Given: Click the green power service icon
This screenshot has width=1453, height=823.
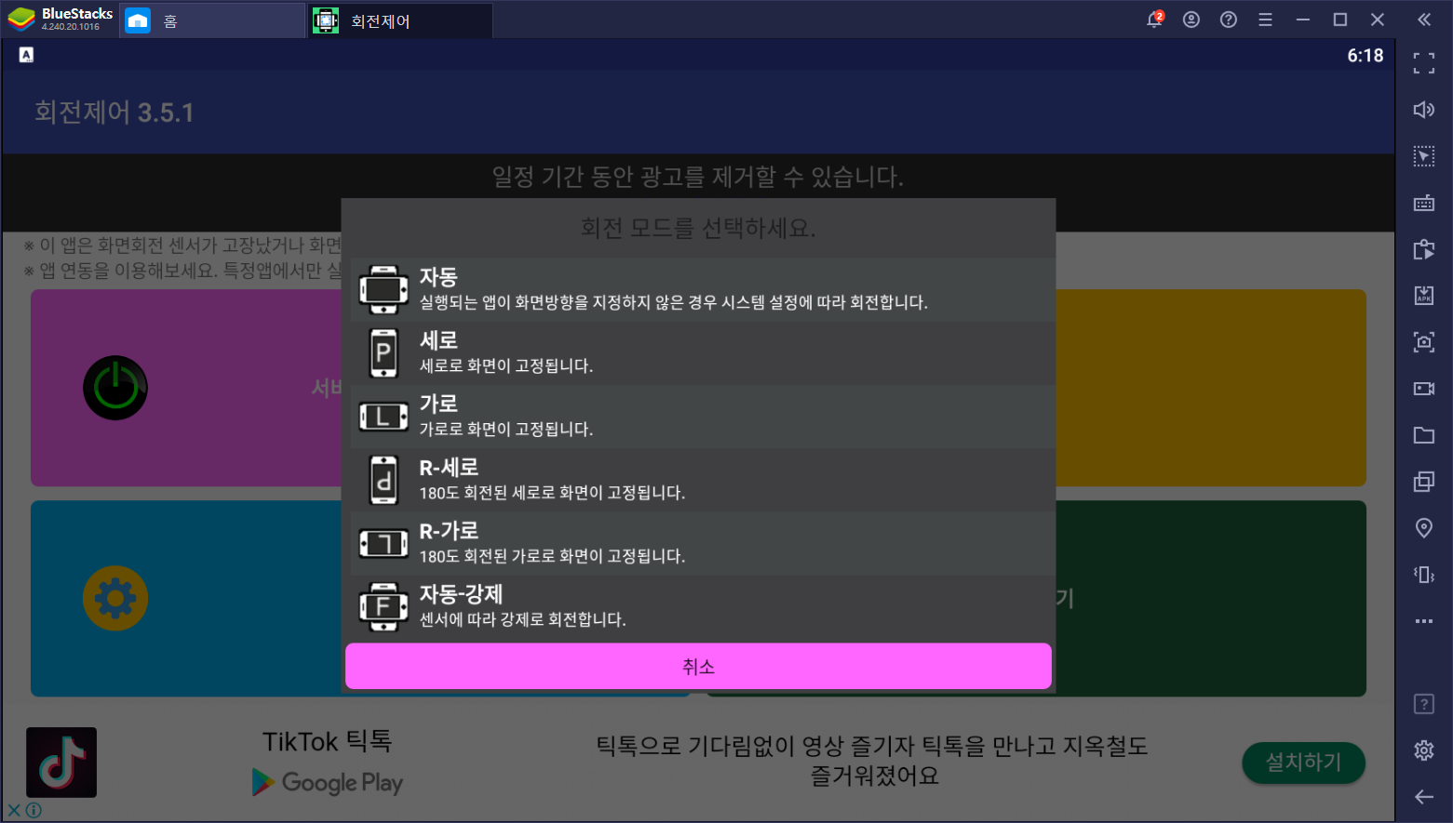Looking at the screenshot, I should click(115, 388).
